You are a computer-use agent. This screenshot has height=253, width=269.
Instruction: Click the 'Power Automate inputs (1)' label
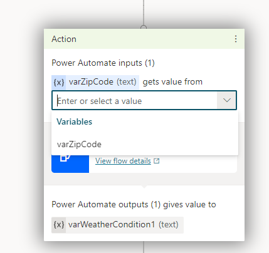click(103, 63)
